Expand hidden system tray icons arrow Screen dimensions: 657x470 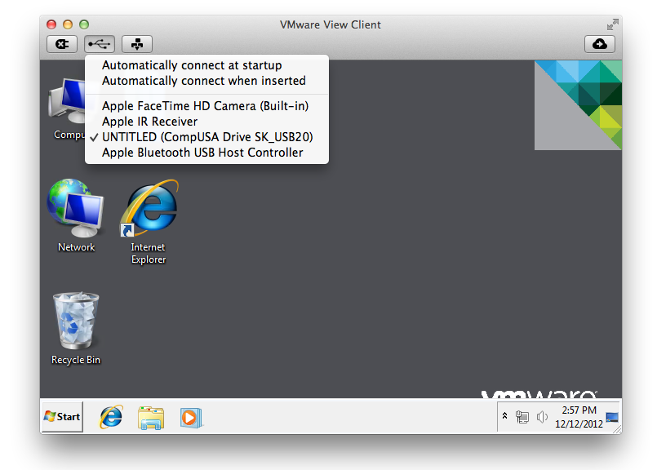pyautogui.click(x=504, y=416)
